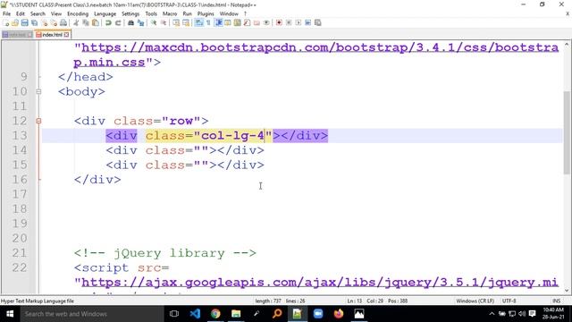Viewport: 572px width, 322px height.
Task: Click UTF-8 encoding in status bar
Action: point(509,301)
